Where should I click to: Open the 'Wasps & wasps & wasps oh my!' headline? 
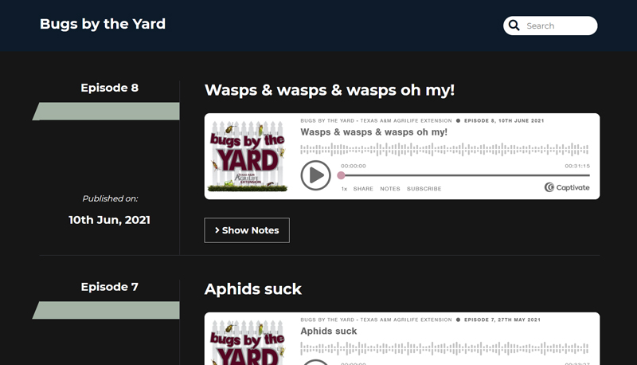330,90
